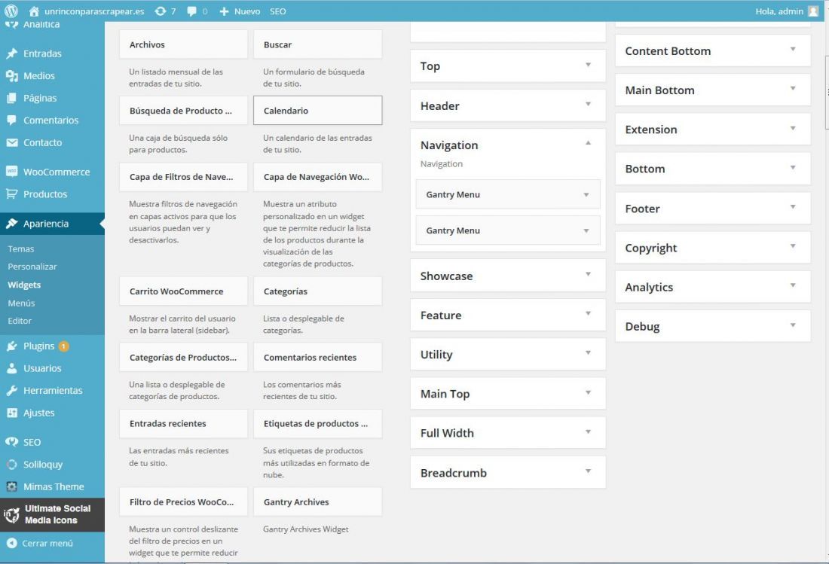Select the Archivos available widget
Image resolution: width=829 pixels, height=564 pixels.
(183, 44)
